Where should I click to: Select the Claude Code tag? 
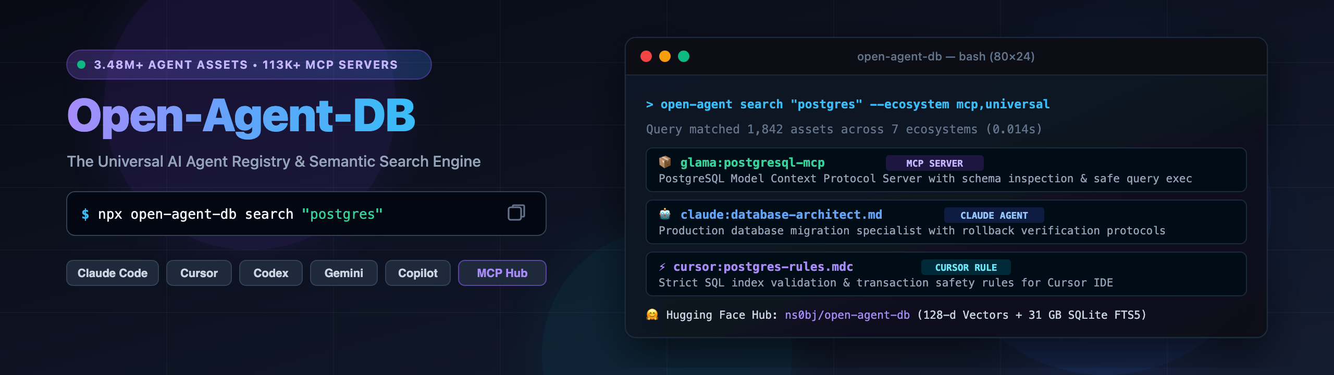pos(113,273)
